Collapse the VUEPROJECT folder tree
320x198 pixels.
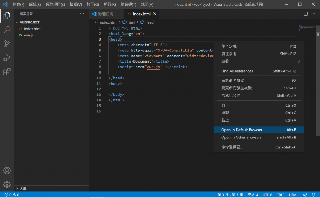pos(17,22)
